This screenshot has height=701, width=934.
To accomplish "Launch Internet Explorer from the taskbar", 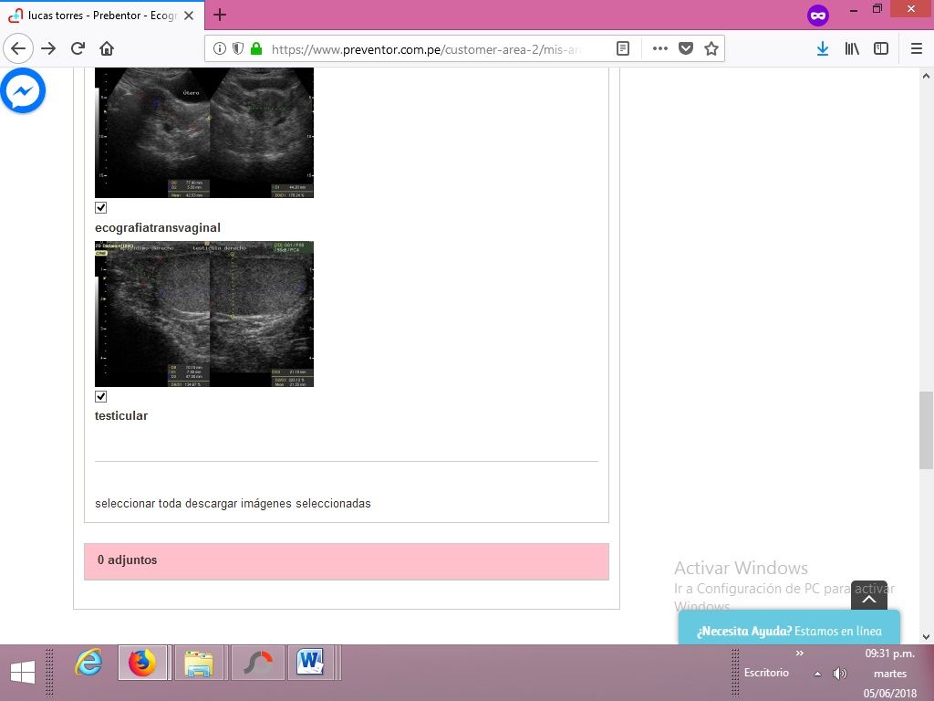I will point(88,663).
